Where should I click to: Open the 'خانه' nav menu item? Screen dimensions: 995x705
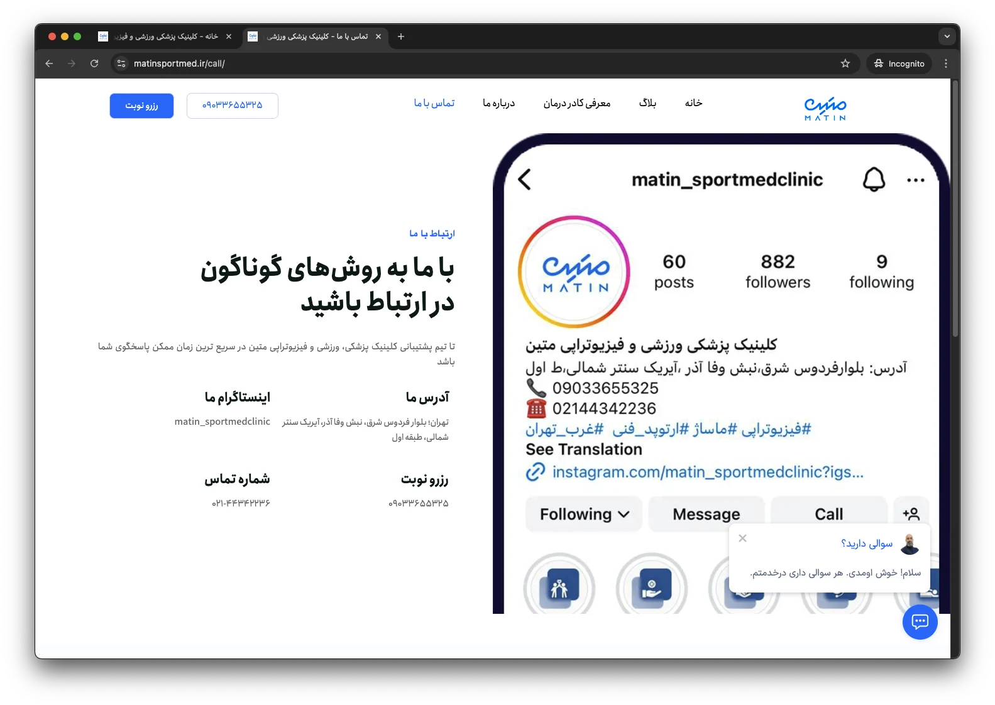coord(693,103)
